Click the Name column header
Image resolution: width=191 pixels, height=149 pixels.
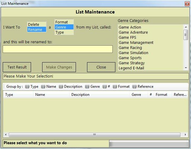click(40, 95)
